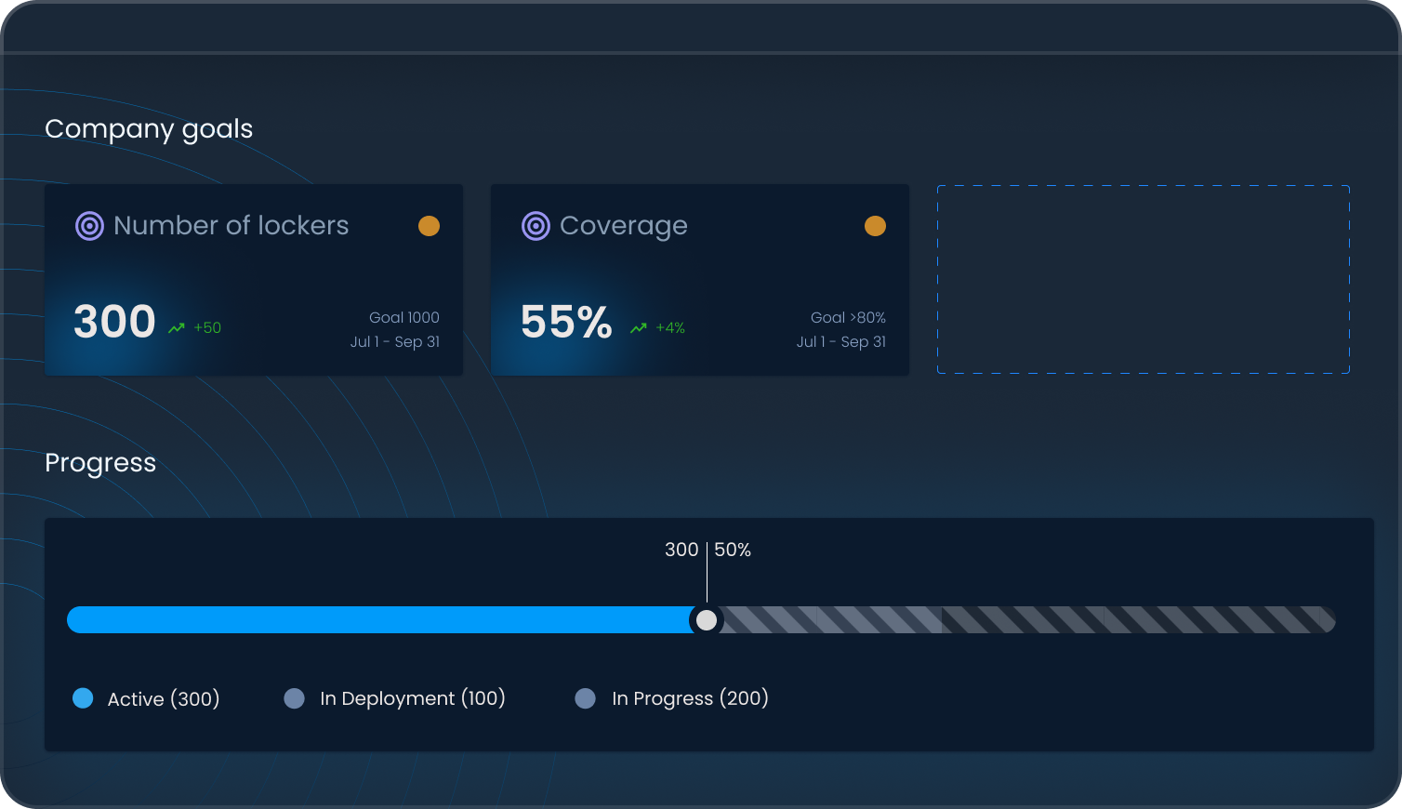Click the In Progress (200) legend label
This screenshot has height=809, width=1402.
[x=690, y=698]
